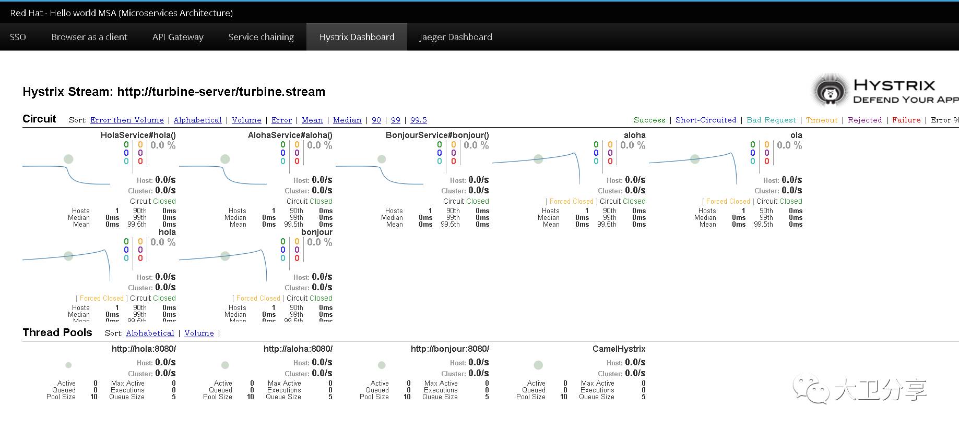Click the bonjour circuit title
Screen dimensions: 959x432
coord(317,232)
